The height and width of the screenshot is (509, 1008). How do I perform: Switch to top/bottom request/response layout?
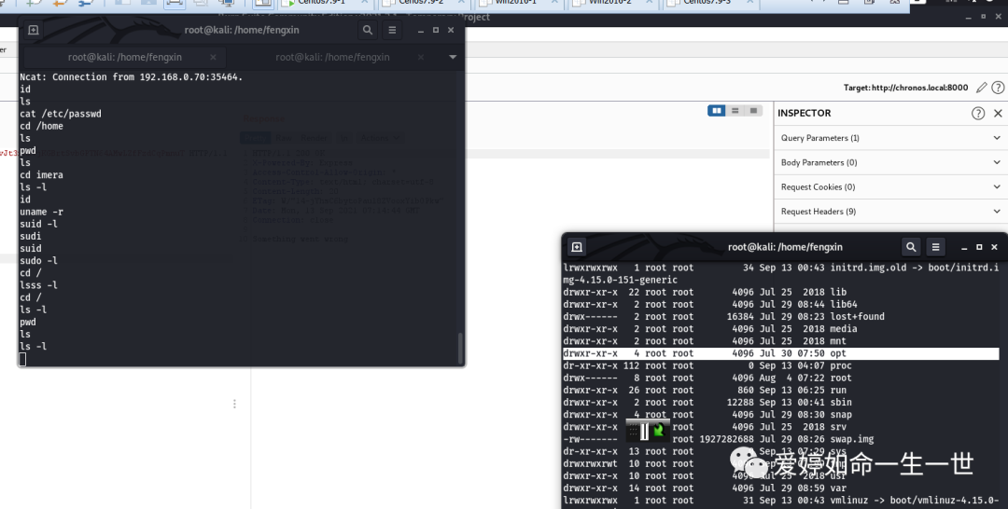coord(735,110)
